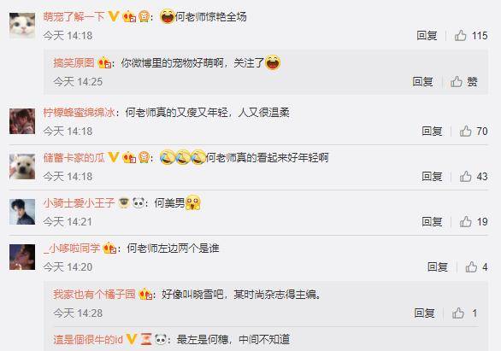The width and height of the screenshot is (501, 351).
Task: Open _小哆啦同学's username link
Action: (x=72, y=248)
